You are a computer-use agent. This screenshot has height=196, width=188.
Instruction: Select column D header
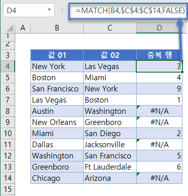159,28
